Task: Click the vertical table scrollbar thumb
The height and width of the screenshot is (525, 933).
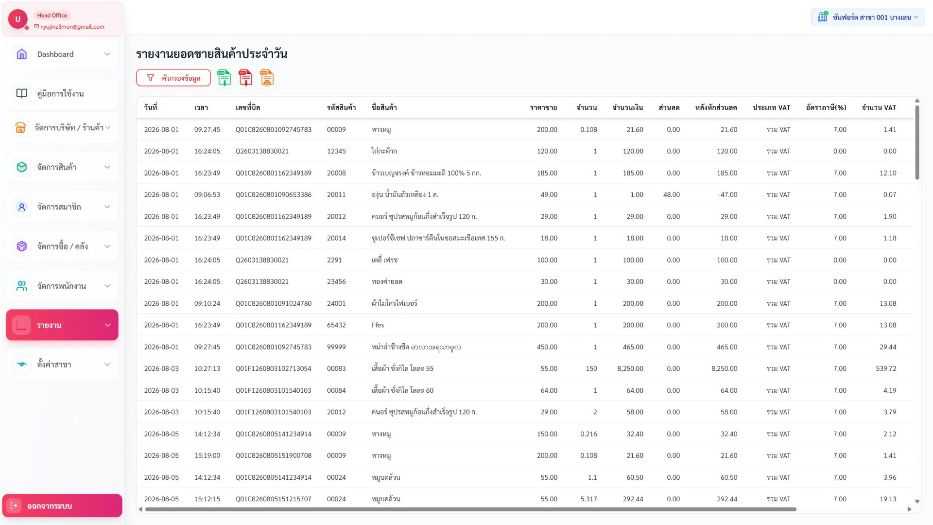Action: tap(917, 142)
